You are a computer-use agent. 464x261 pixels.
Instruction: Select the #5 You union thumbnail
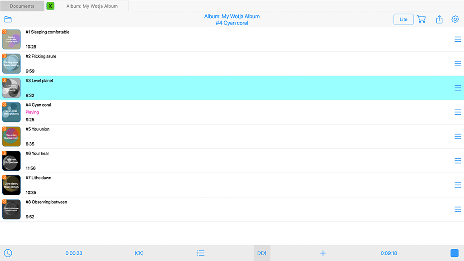click(x=11, y=136)
